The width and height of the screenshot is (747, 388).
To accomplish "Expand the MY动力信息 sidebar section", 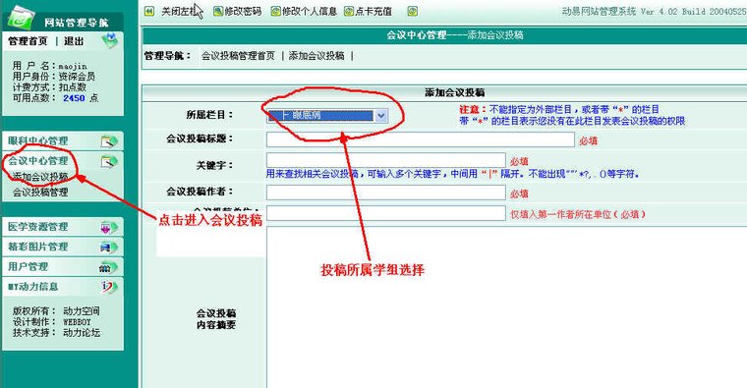I will tap(32, 287).
